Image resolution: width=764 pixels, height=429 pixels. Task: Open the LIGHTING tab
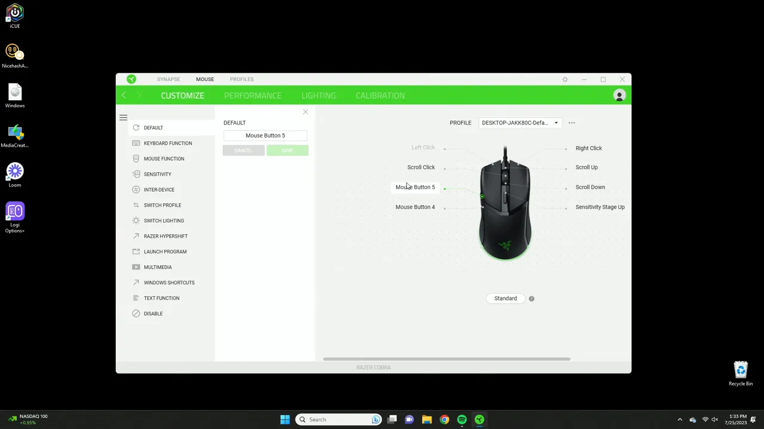click(x=318, y=95)
